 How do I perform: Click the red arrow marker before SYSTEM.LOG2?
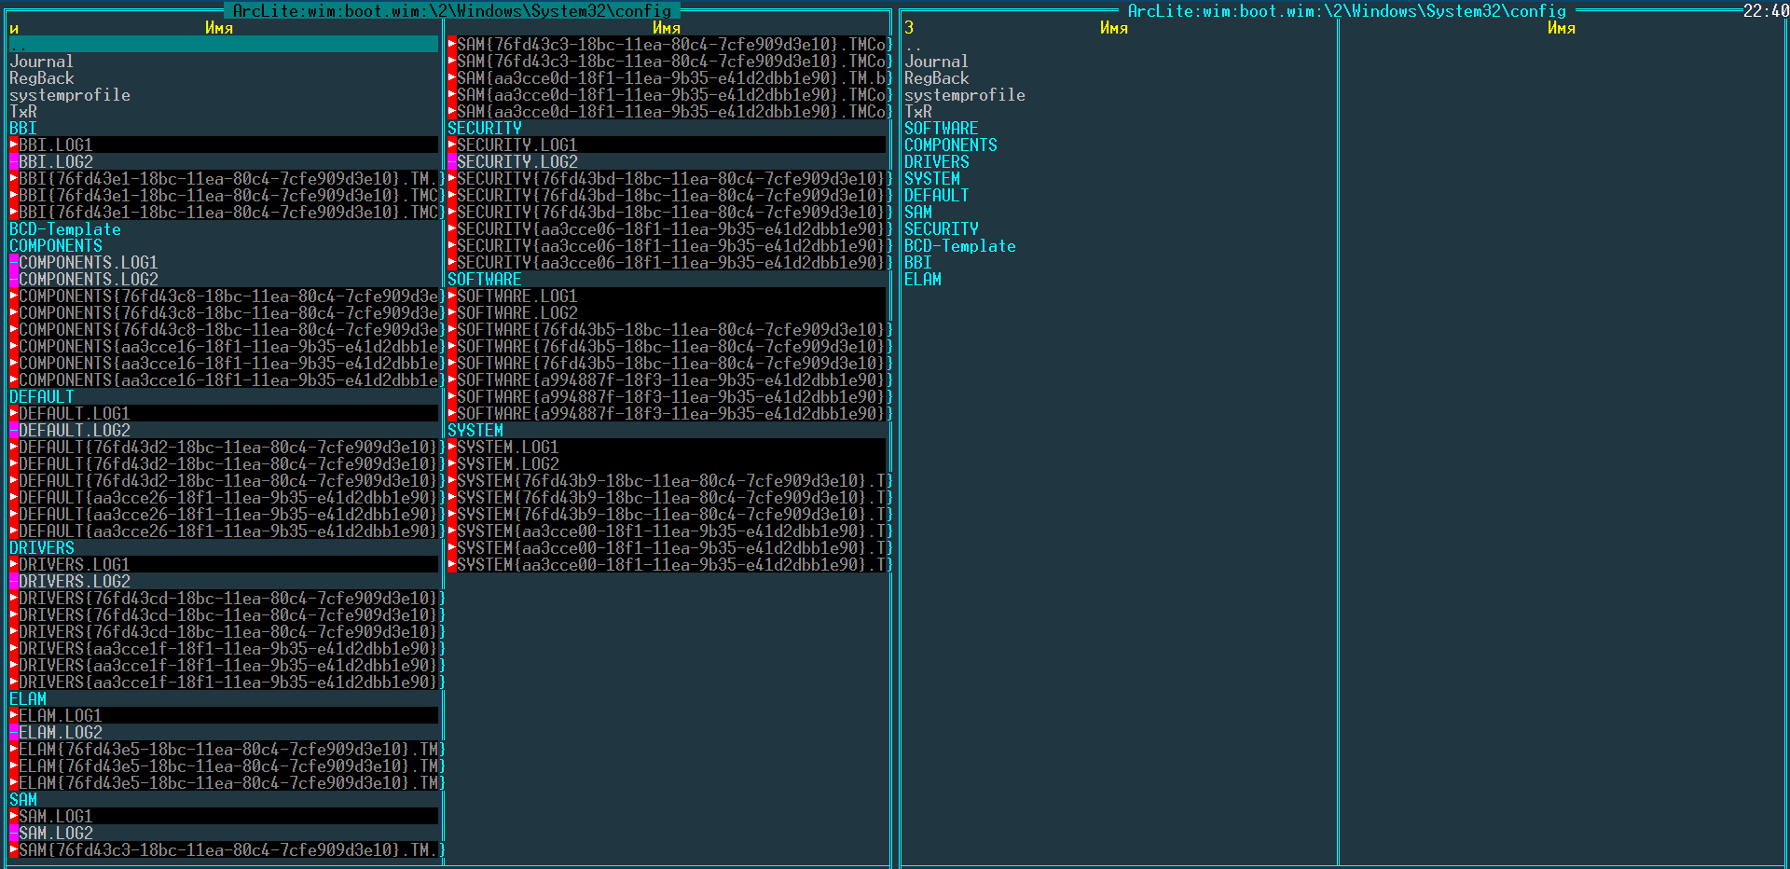tap(451, 464)
